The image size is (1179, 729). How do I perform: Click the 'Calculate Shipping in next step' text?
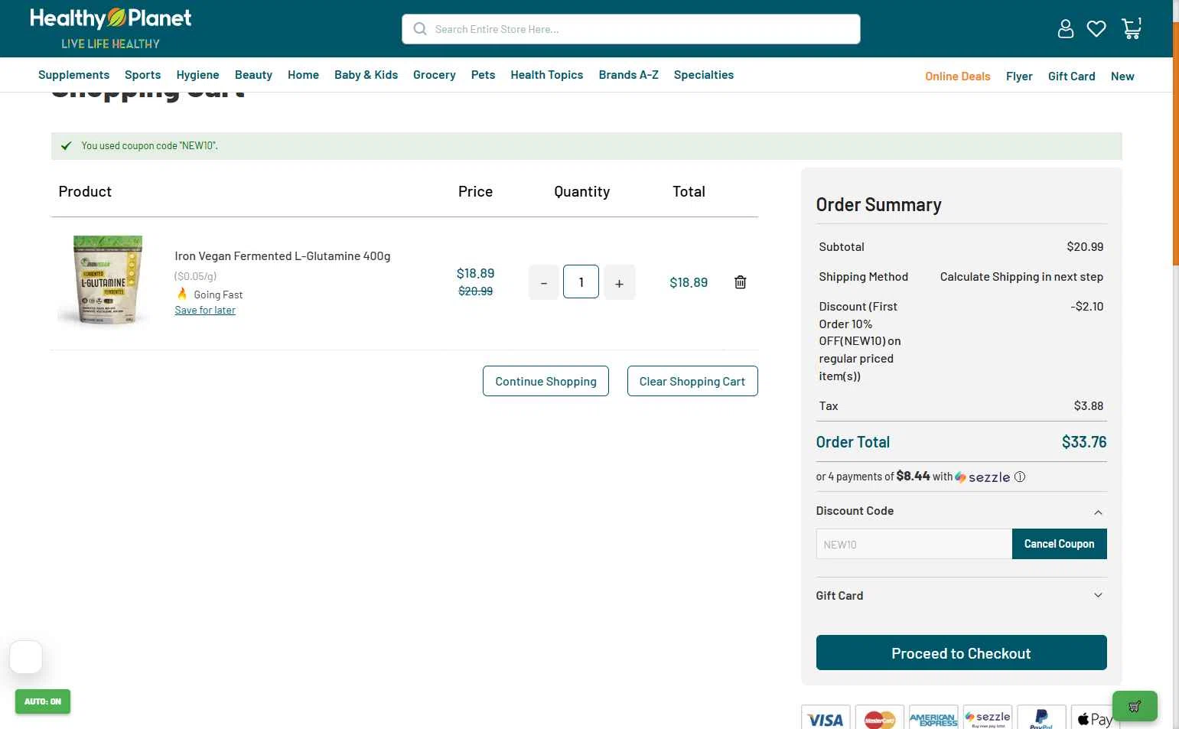click(1021, 277)
